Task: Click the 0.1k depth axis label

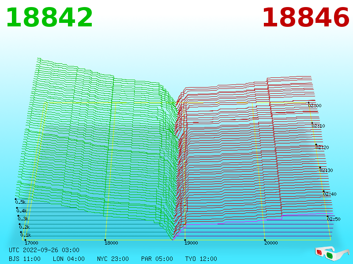Action: [26, 235]
